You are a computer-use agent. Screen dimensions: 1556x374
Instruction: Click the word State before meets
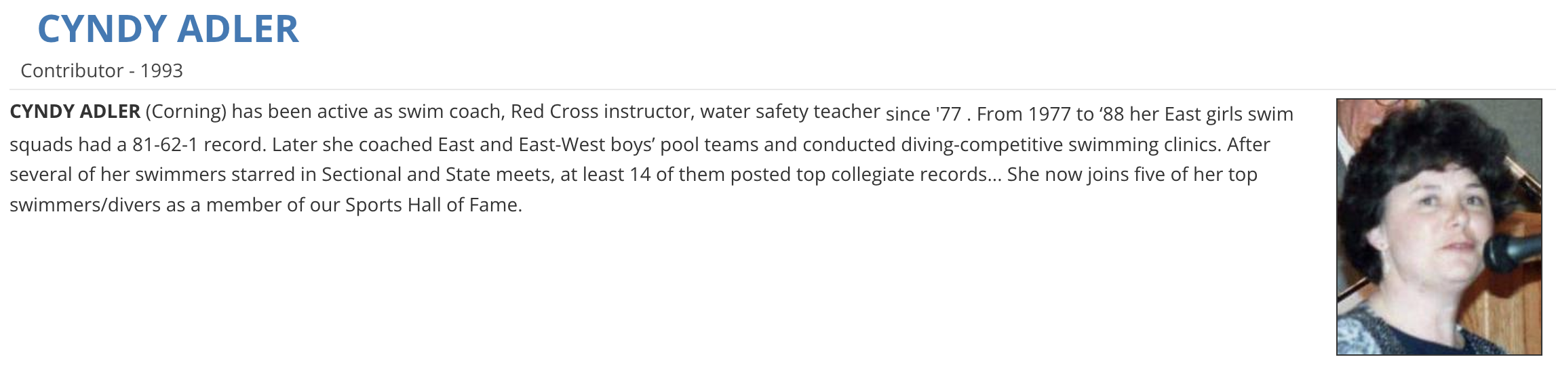[x=468, y=174]
